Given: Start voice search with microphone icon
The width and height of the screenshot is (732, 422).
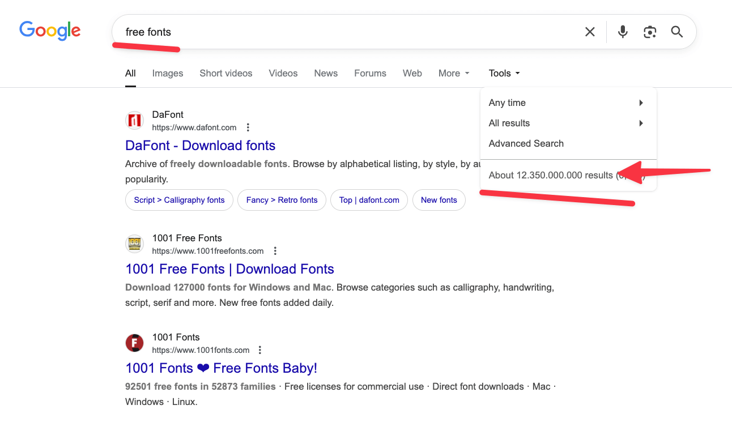Looking at the screenshot, I should [623, 32].
